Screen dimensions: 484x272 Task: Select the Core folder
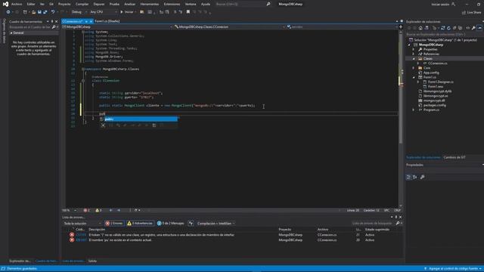[x=427, y=68]
